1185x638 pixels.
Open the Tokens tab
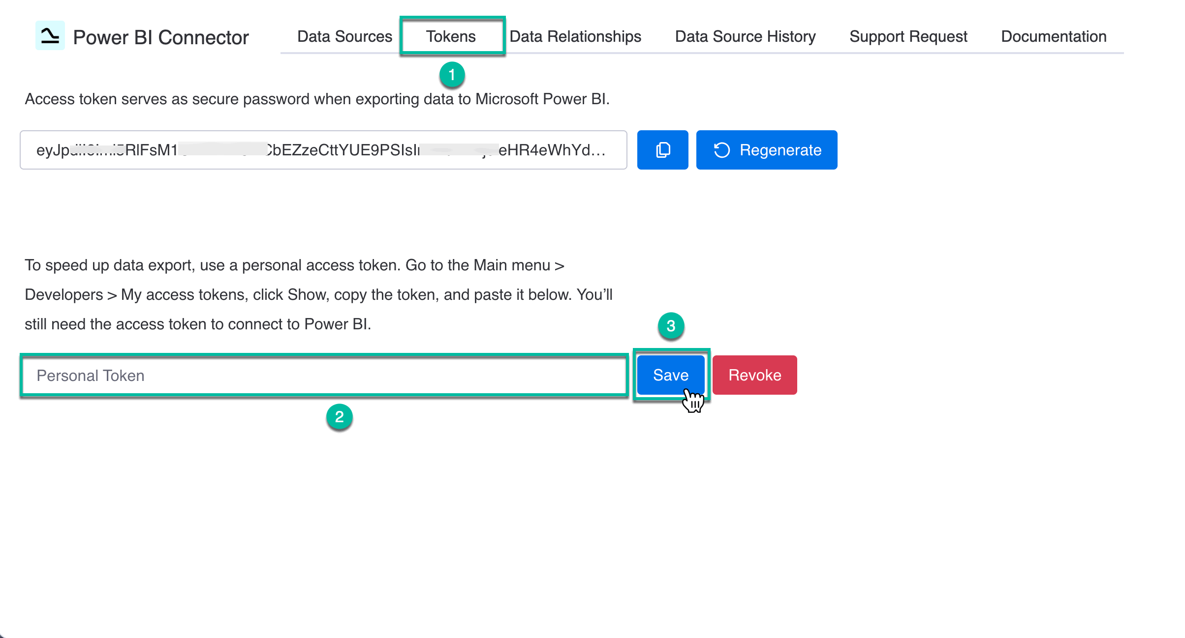[x=451, y=36]
